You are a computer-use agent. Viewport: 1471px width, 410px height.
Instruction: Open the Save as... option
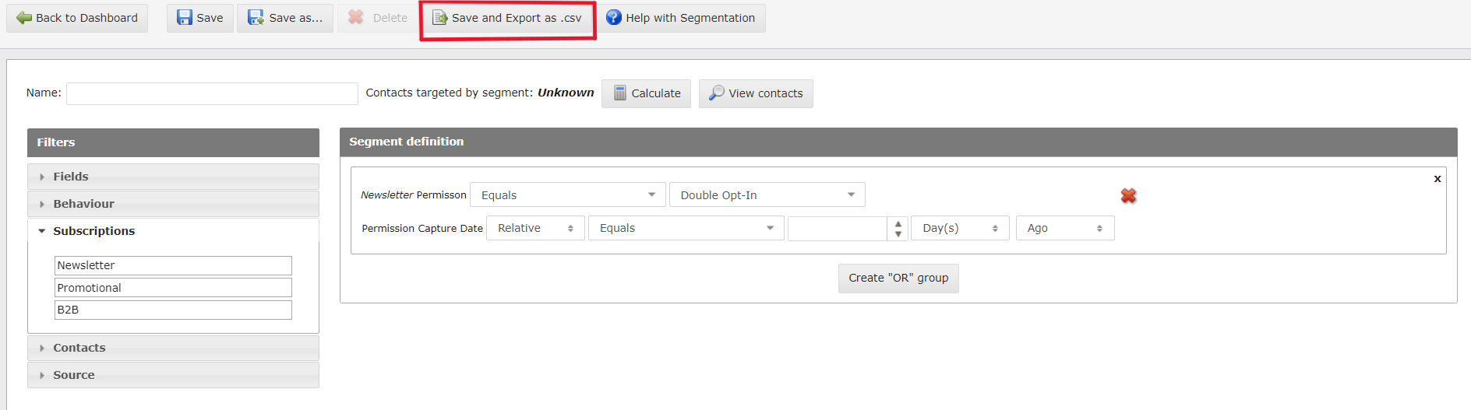tap(285, 18)
